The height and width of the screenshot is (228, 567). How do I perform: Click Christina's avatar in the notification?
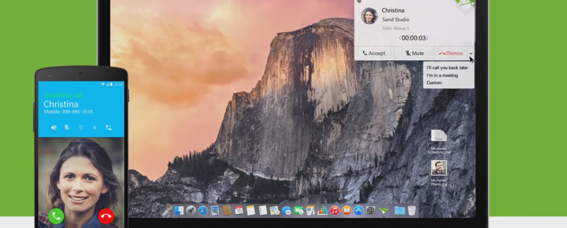click(x=369, y=15)
